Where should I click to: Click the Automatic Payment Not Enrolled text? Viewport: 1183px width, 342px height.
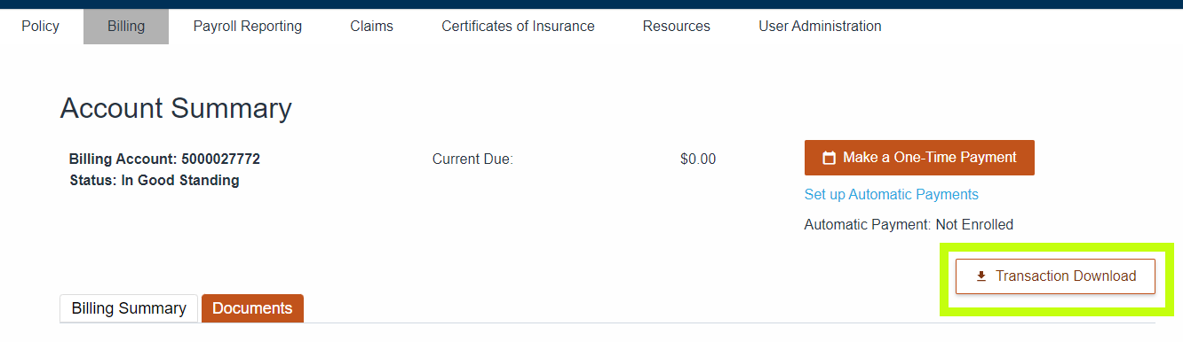(909, 225)
